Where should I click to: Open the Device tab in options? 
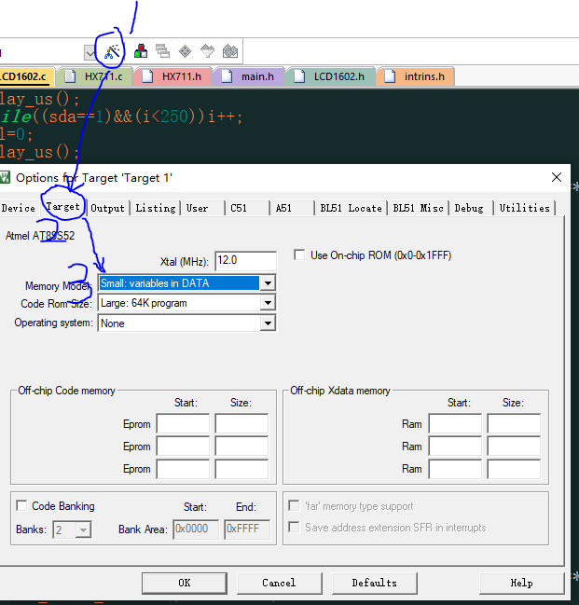point(19,208)
